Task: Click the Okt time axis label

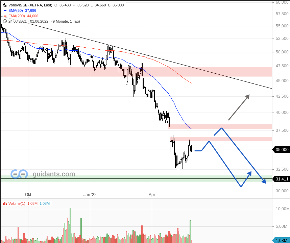Action: [28, 195]
